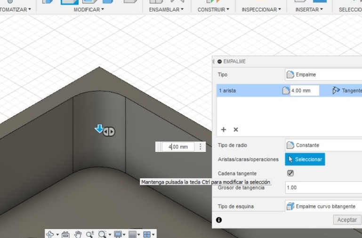Click the floating 4.00 mm radius input
Viewport: 362px width, 238px height.
click(x=178, y=147)
